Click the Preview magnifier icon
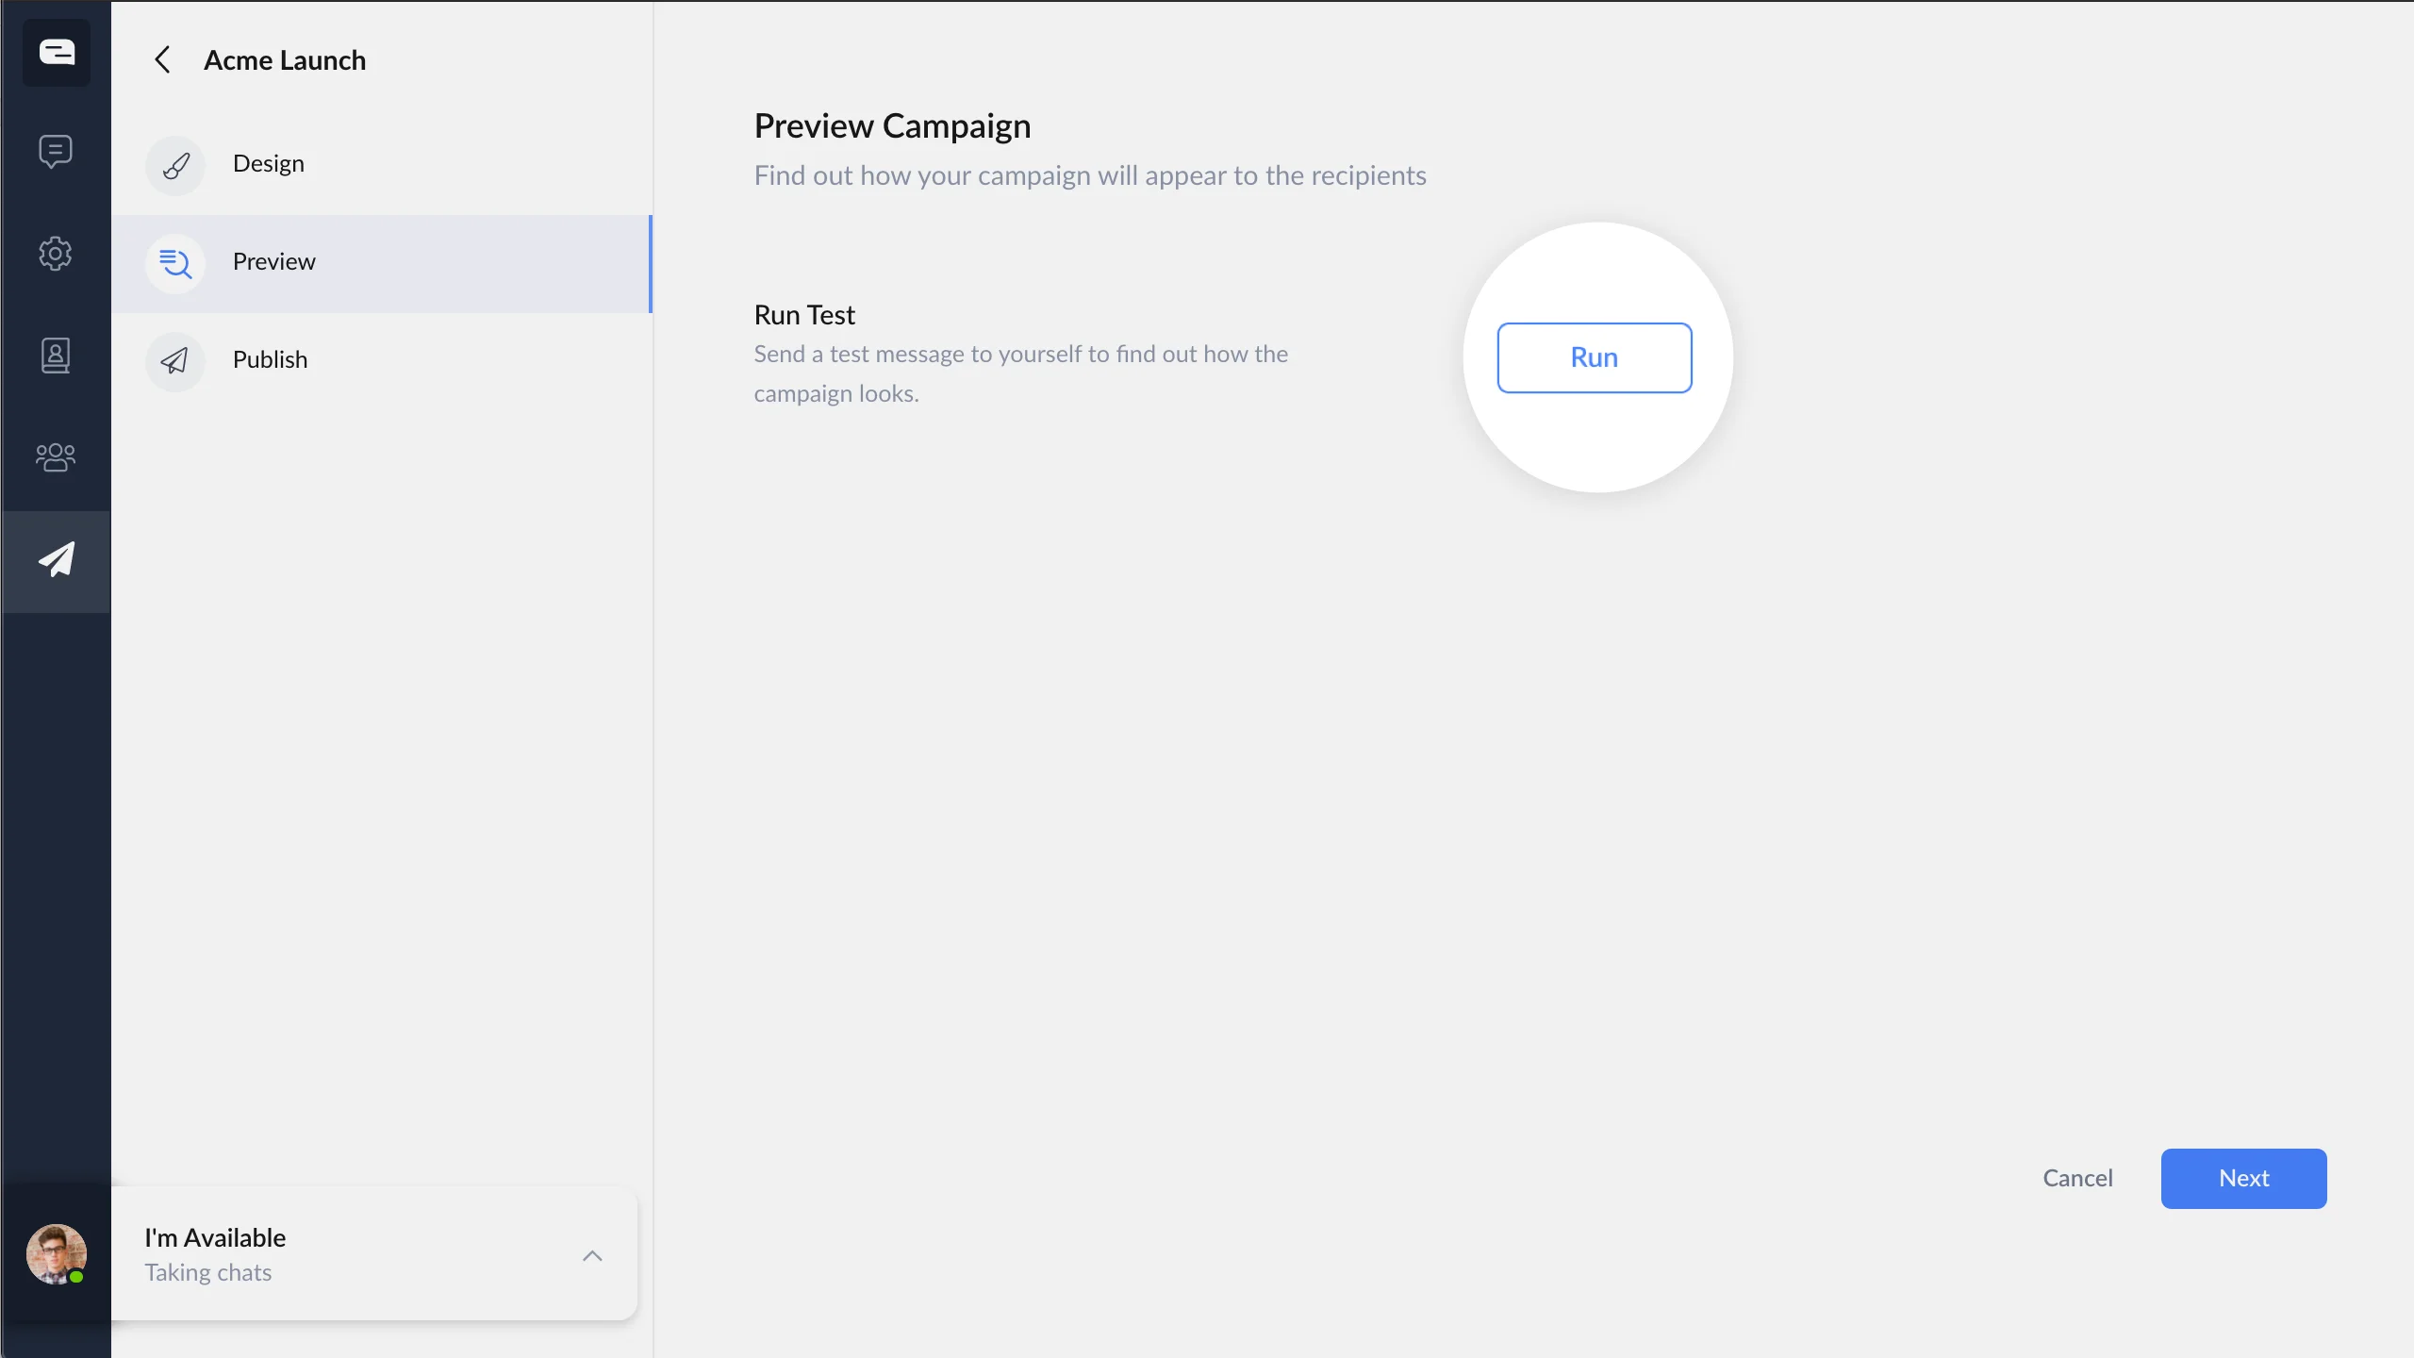The height and width of the screenshot is (1358, 2414). [175, 263]
